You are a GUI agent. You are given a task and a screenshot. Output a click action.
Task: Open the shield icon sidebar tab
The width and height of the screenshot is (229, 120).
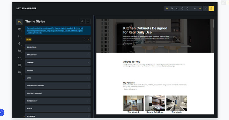tap(19, 29)
